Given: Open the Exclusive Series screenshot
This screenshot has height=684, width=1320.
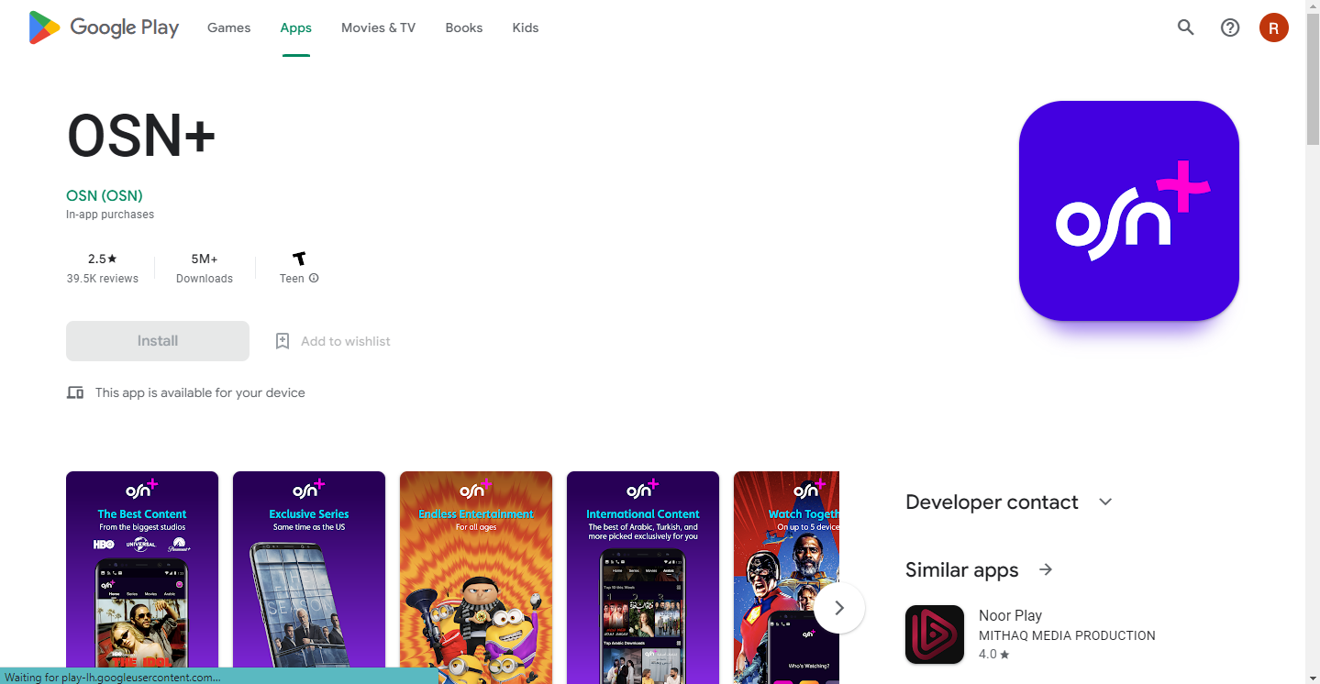Looking at the screenshot, I should pos(309,578).
